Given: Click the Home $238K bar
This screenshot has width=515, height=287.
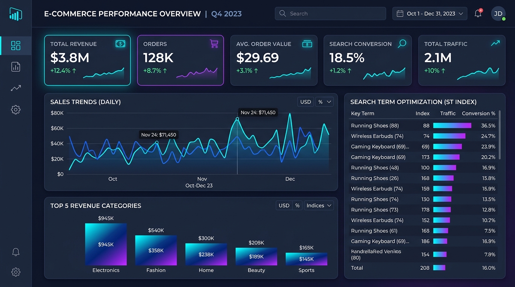Looking at the screenshot, I should point(206,254).
